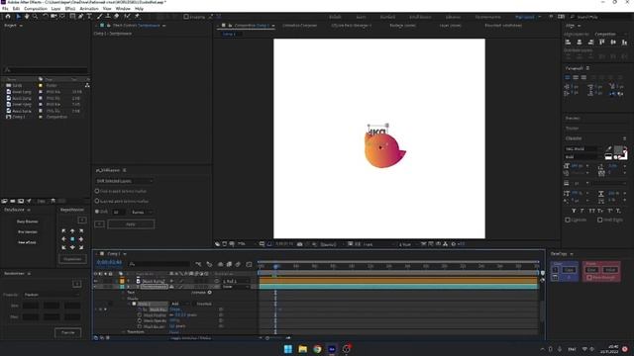Image resolution: width=634 pixels, height=356 pixels.
Task: Open the parent dropdown showing 1. Null 1
Action: click(236, 281)
